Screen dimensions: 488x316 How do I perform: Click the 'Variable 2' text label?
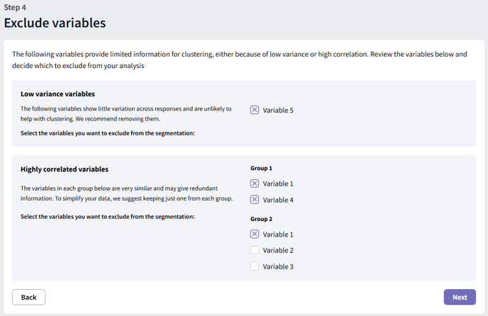point(278,251)
